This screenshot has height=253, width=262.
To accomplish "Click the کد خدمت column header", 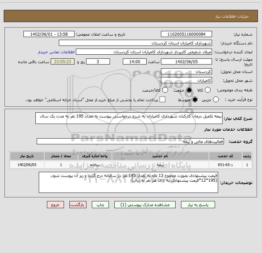I will [225, 156].
